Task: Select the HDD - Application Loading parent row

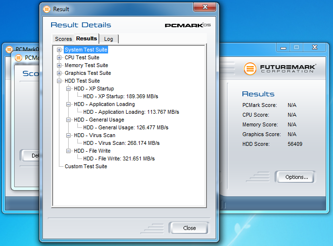Action: pyautogui.click(x=104, y=105)
